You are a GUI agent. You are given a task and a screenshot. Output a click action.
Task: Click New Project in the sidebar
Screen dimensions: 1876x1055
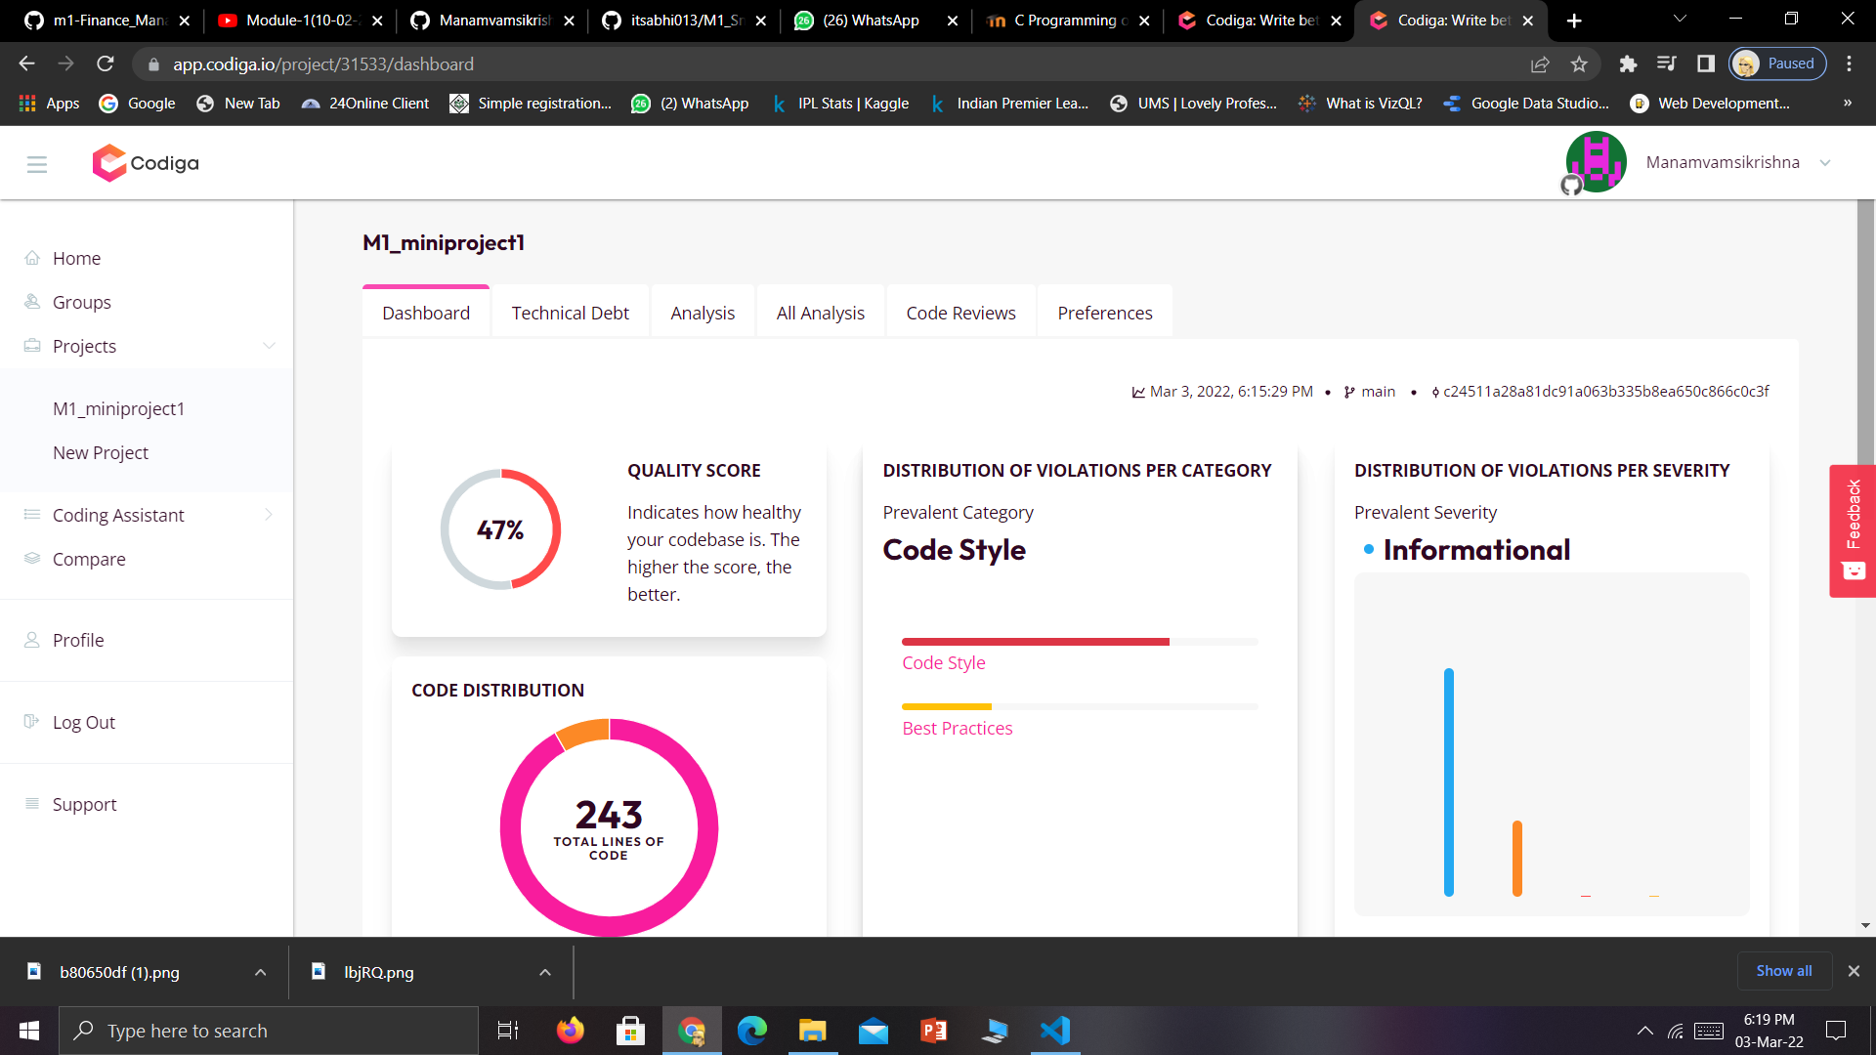click(101, 452)
